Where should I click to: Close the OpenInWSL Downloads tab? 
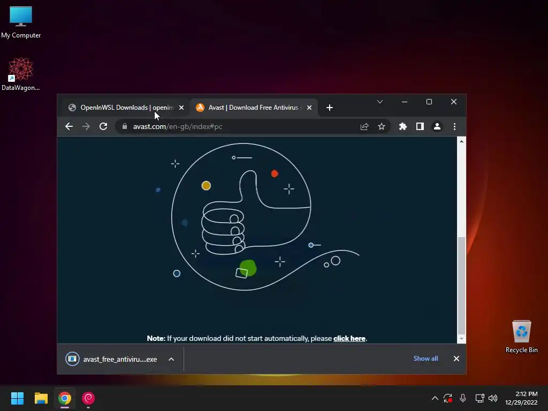[181, 108]
